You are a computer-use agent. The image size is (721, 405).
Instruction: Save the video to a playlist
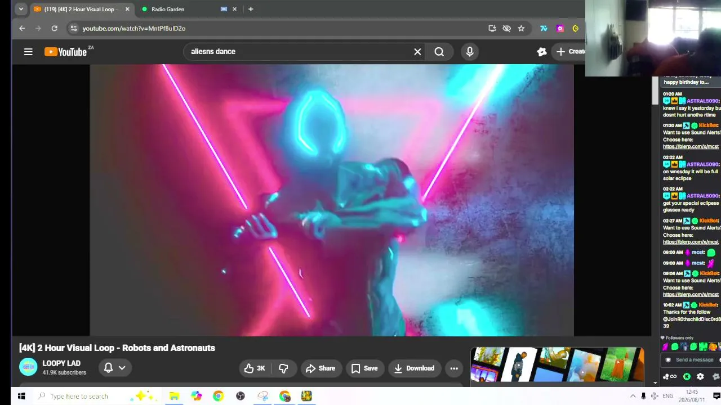pyautogui.click(x=364, y=368)
